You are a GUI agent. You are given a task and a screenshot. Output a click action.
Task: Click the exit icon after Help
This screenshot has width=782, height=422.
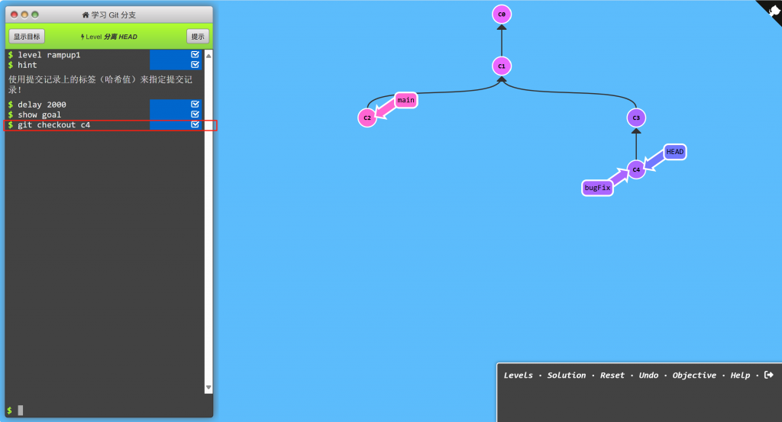coord(768,375)
